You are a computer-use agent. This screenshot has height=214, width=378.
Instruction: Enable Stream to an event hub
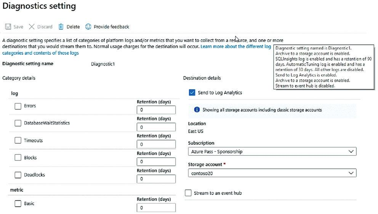pos(188,193)
